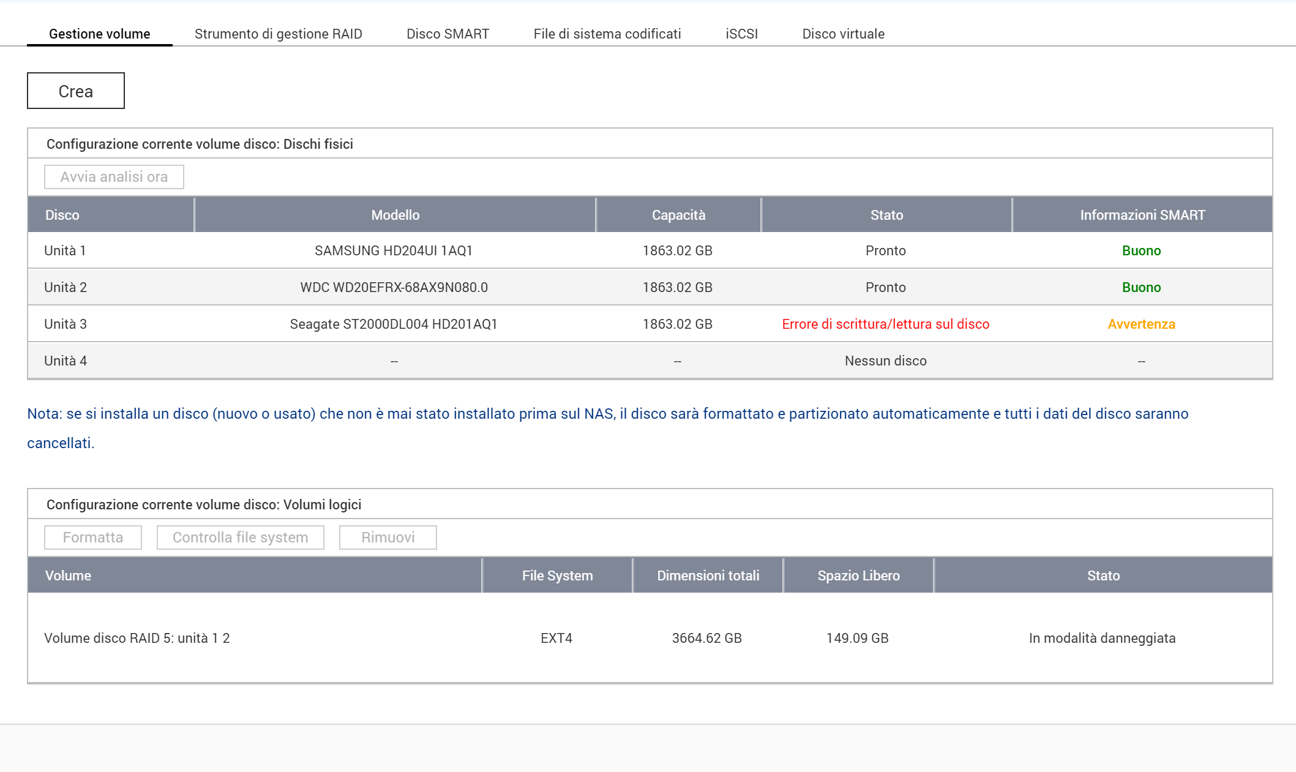Screen dimensions: 1296x772
Task: Click Avvia analisi ora button
Action: coord(114,177)
